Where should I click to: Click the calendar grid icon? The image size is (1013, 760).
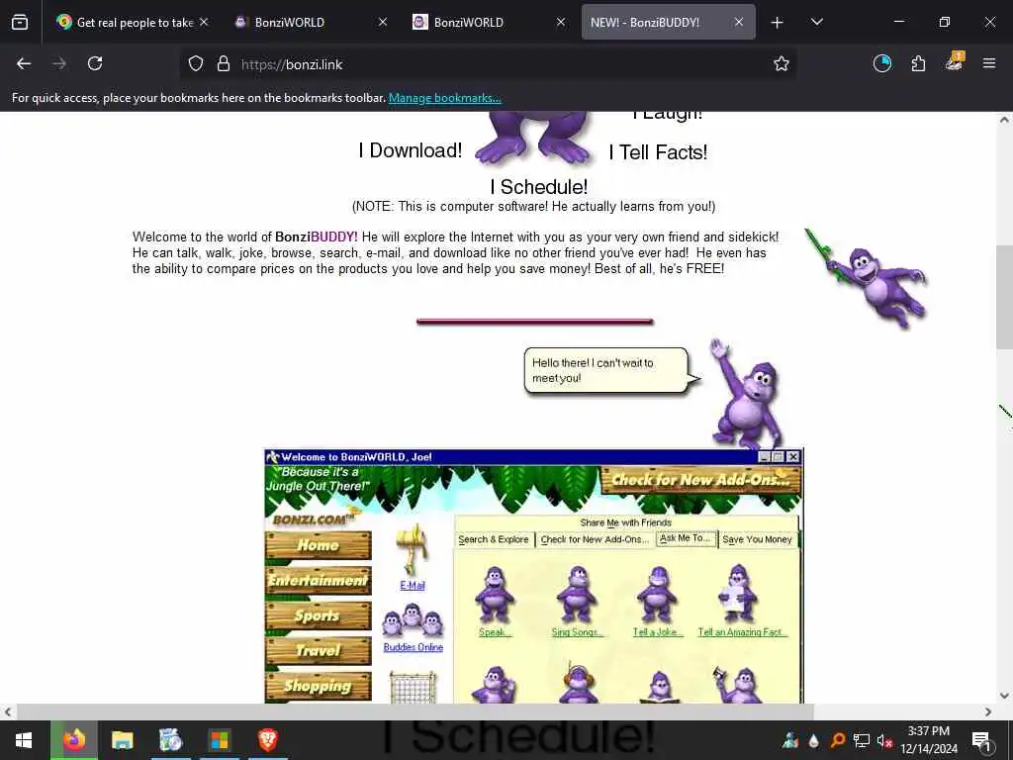[x=413, y=688]
